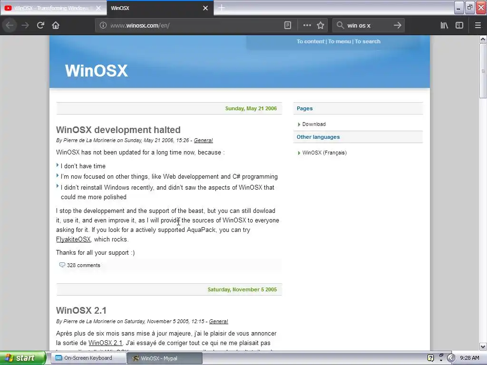This screenshot has height=365, width=487.
Task: Click the search magnifier icon
Action: (x=341, y=25)
